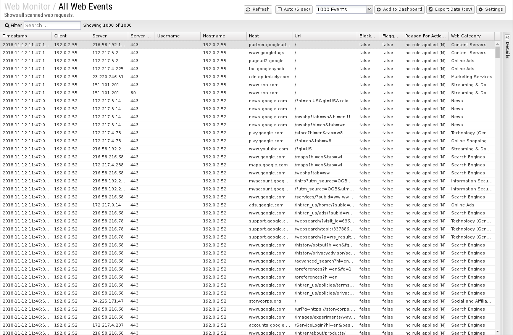Click the Marketing Services category cell

click(471, 77)
